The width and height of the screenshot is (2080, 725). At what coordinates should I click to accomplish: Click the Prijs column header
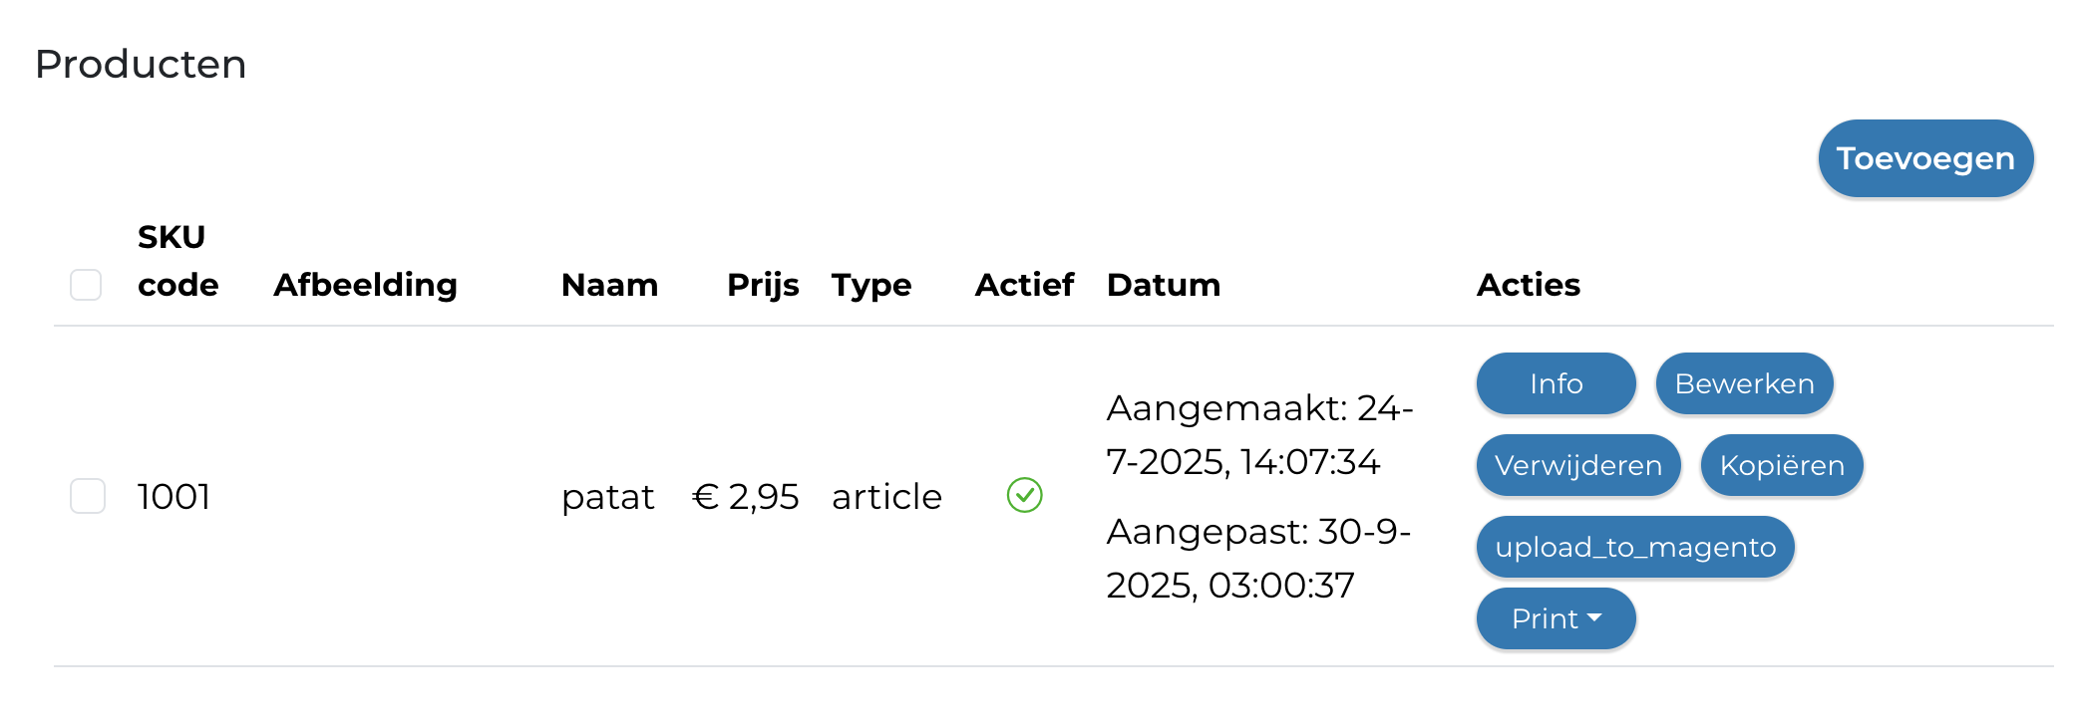coord(763,285)
